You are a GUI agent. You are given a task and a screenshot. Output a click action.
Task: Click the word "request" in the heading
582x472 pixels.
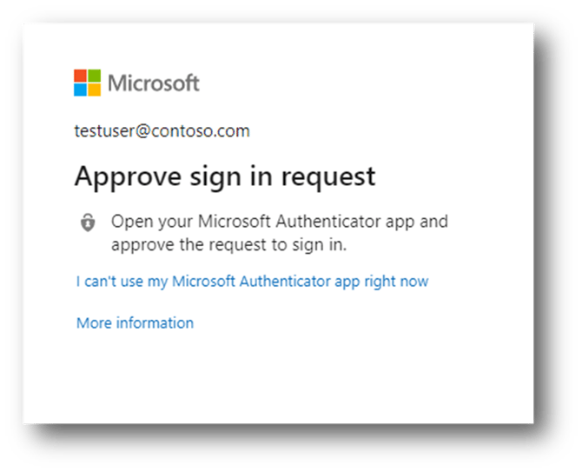click(332, 176)
